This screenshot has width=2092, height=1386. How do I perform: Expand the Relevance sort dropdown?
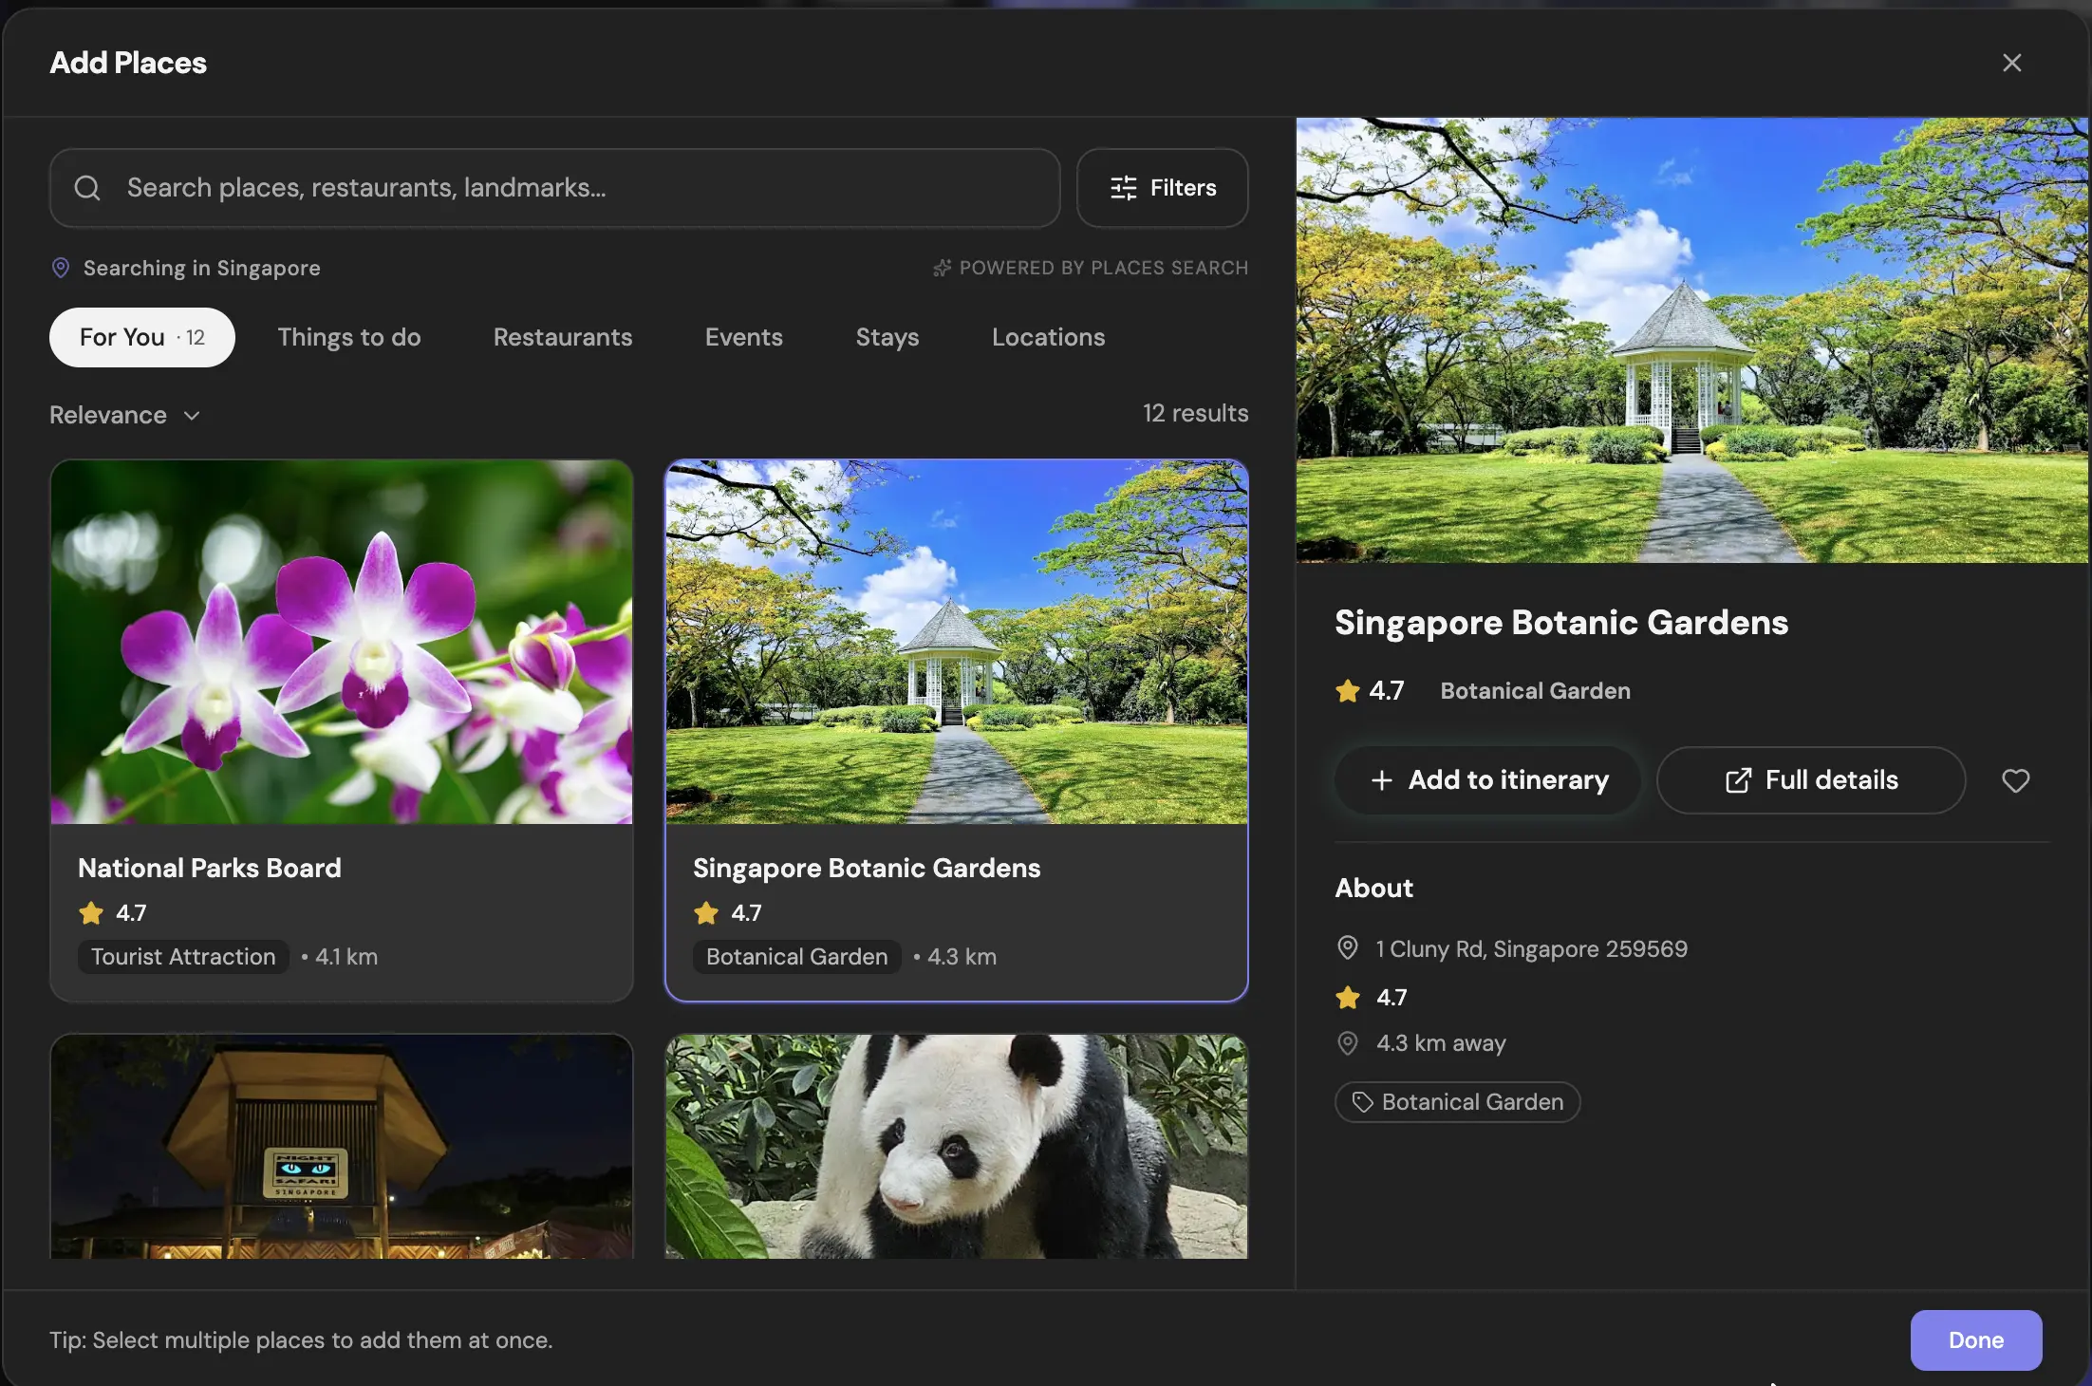124,415
